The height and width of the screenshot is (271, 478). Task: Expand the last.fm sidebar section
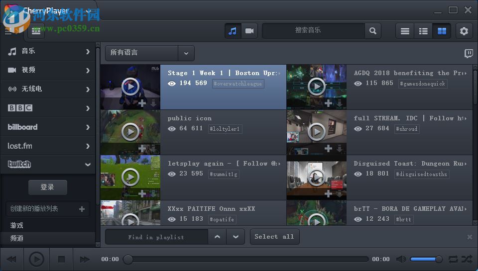[48, 146]
